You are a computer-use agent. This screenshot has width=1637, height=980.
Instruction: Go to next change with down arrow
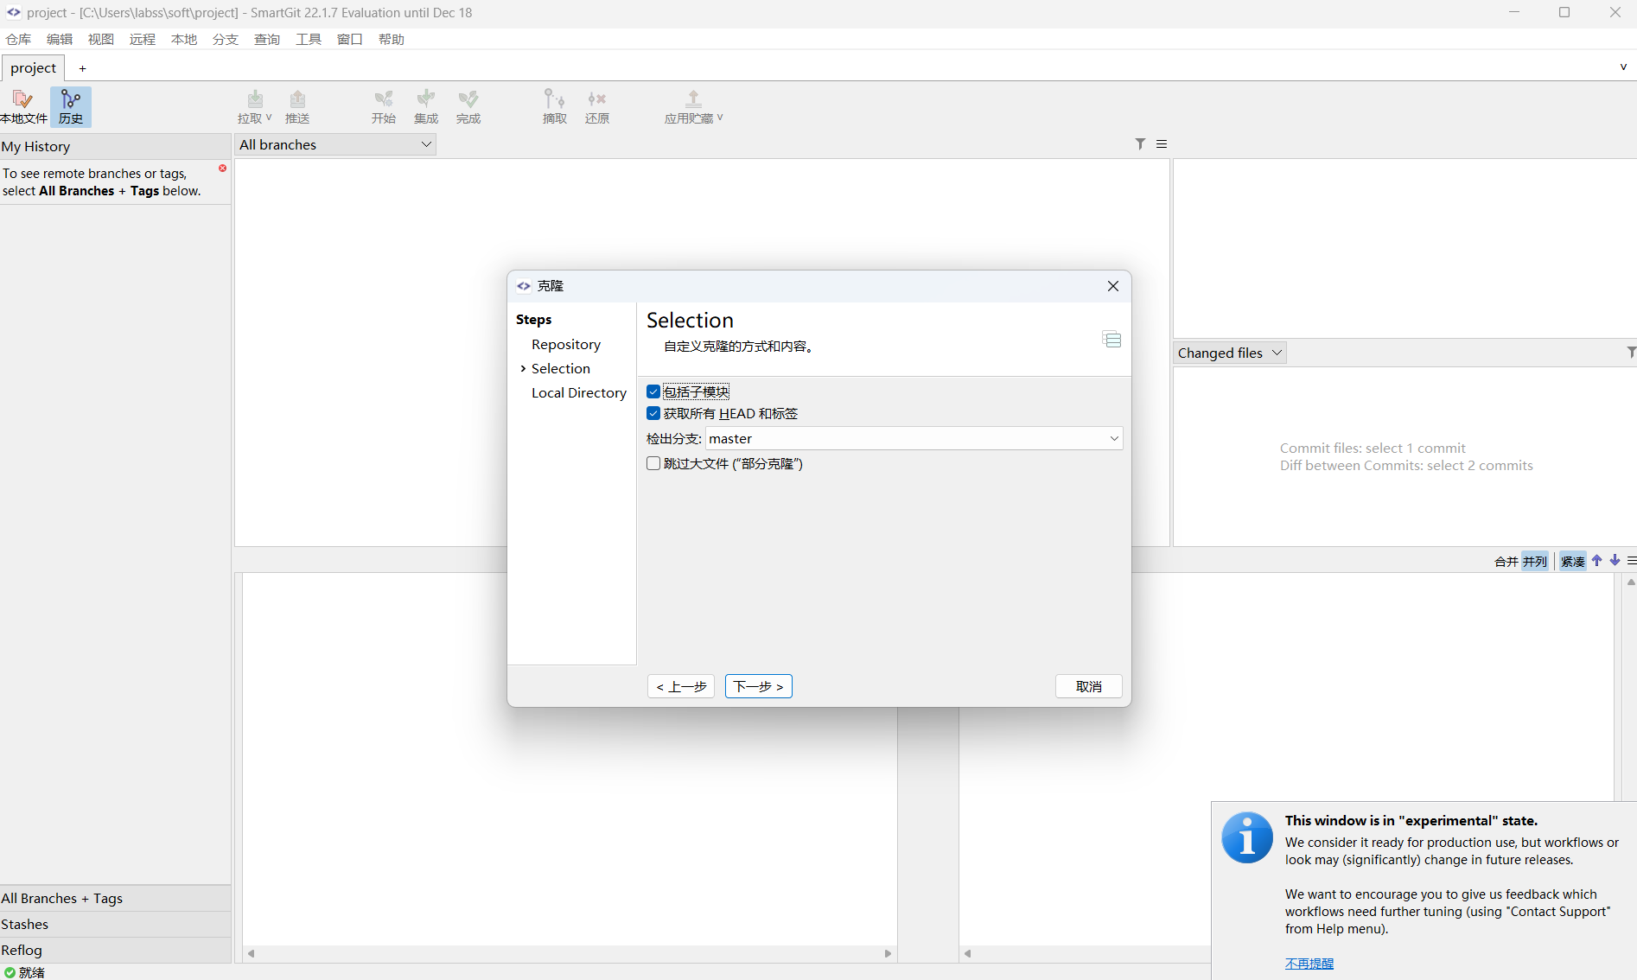[1615, 561]
